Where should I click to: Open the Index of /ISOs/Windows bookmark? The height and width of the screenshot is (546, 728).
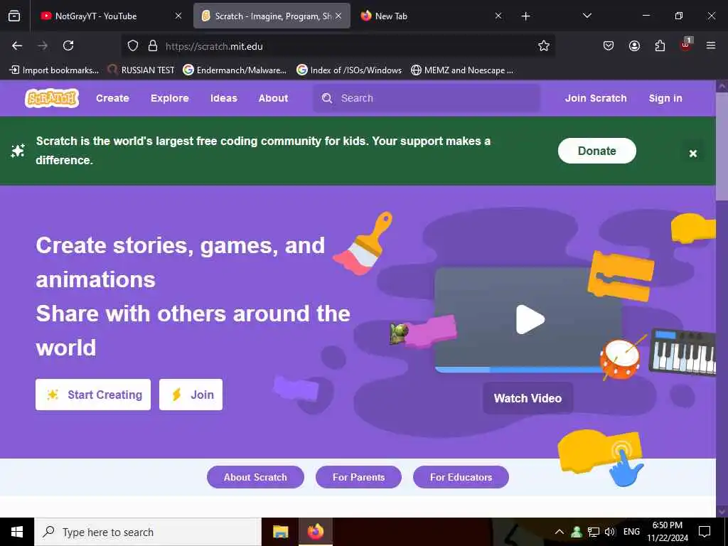[349, 70]
